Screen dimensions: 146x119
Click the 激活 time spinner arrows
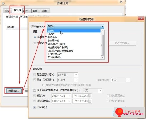click(90, 96)
